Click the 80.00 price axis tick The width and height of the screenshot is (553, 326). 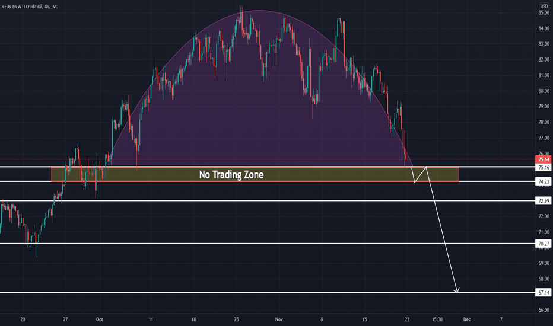click(x=544, y=91)
